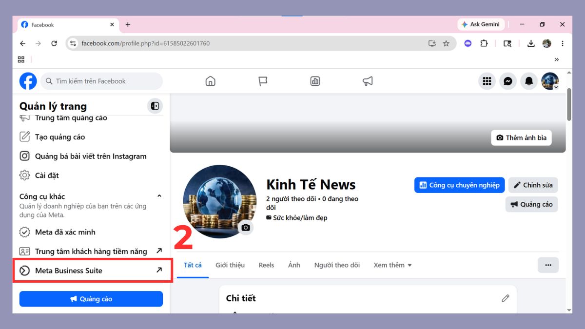Click the Thêm ảnh bìa button
Viewport: 585px width, 329px height.
(521, 138)
